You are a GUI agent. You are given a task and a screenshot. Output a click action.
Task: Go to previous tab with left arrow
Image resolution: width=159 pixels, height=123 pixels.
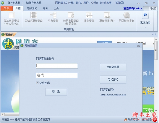click(153, 35)
